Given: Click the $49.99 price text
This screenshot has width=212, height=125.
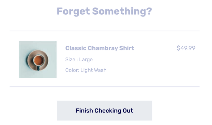Looking at the screenshot, I should (186, 48).
